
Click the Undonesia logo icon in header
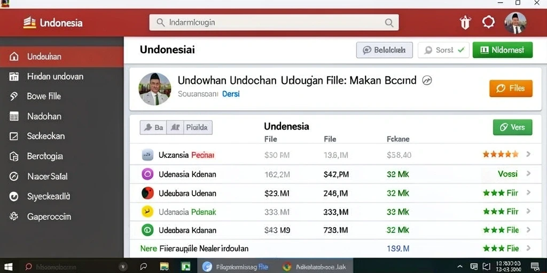(x=30, y=22)
